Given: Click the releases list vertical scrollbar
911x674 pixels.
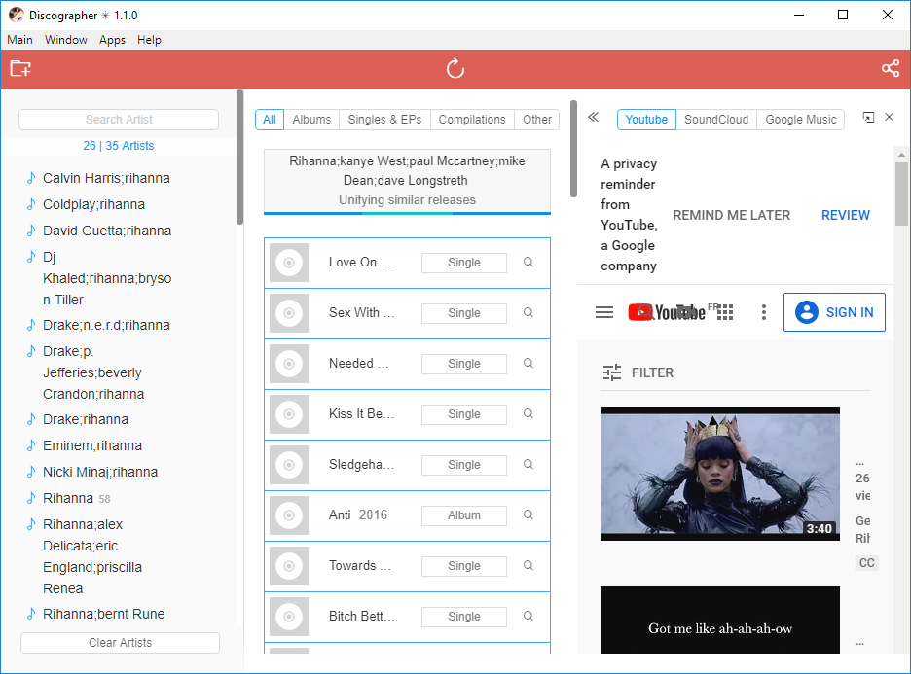Looking at the screenshot, I should [573, 149].
